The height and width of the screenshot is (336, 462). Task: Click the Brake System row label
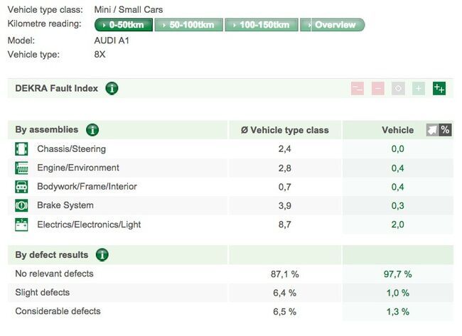[x=65, y=206]
